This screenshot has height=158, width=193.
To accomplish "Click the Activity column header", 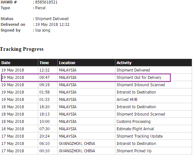I will coord(124,63).
